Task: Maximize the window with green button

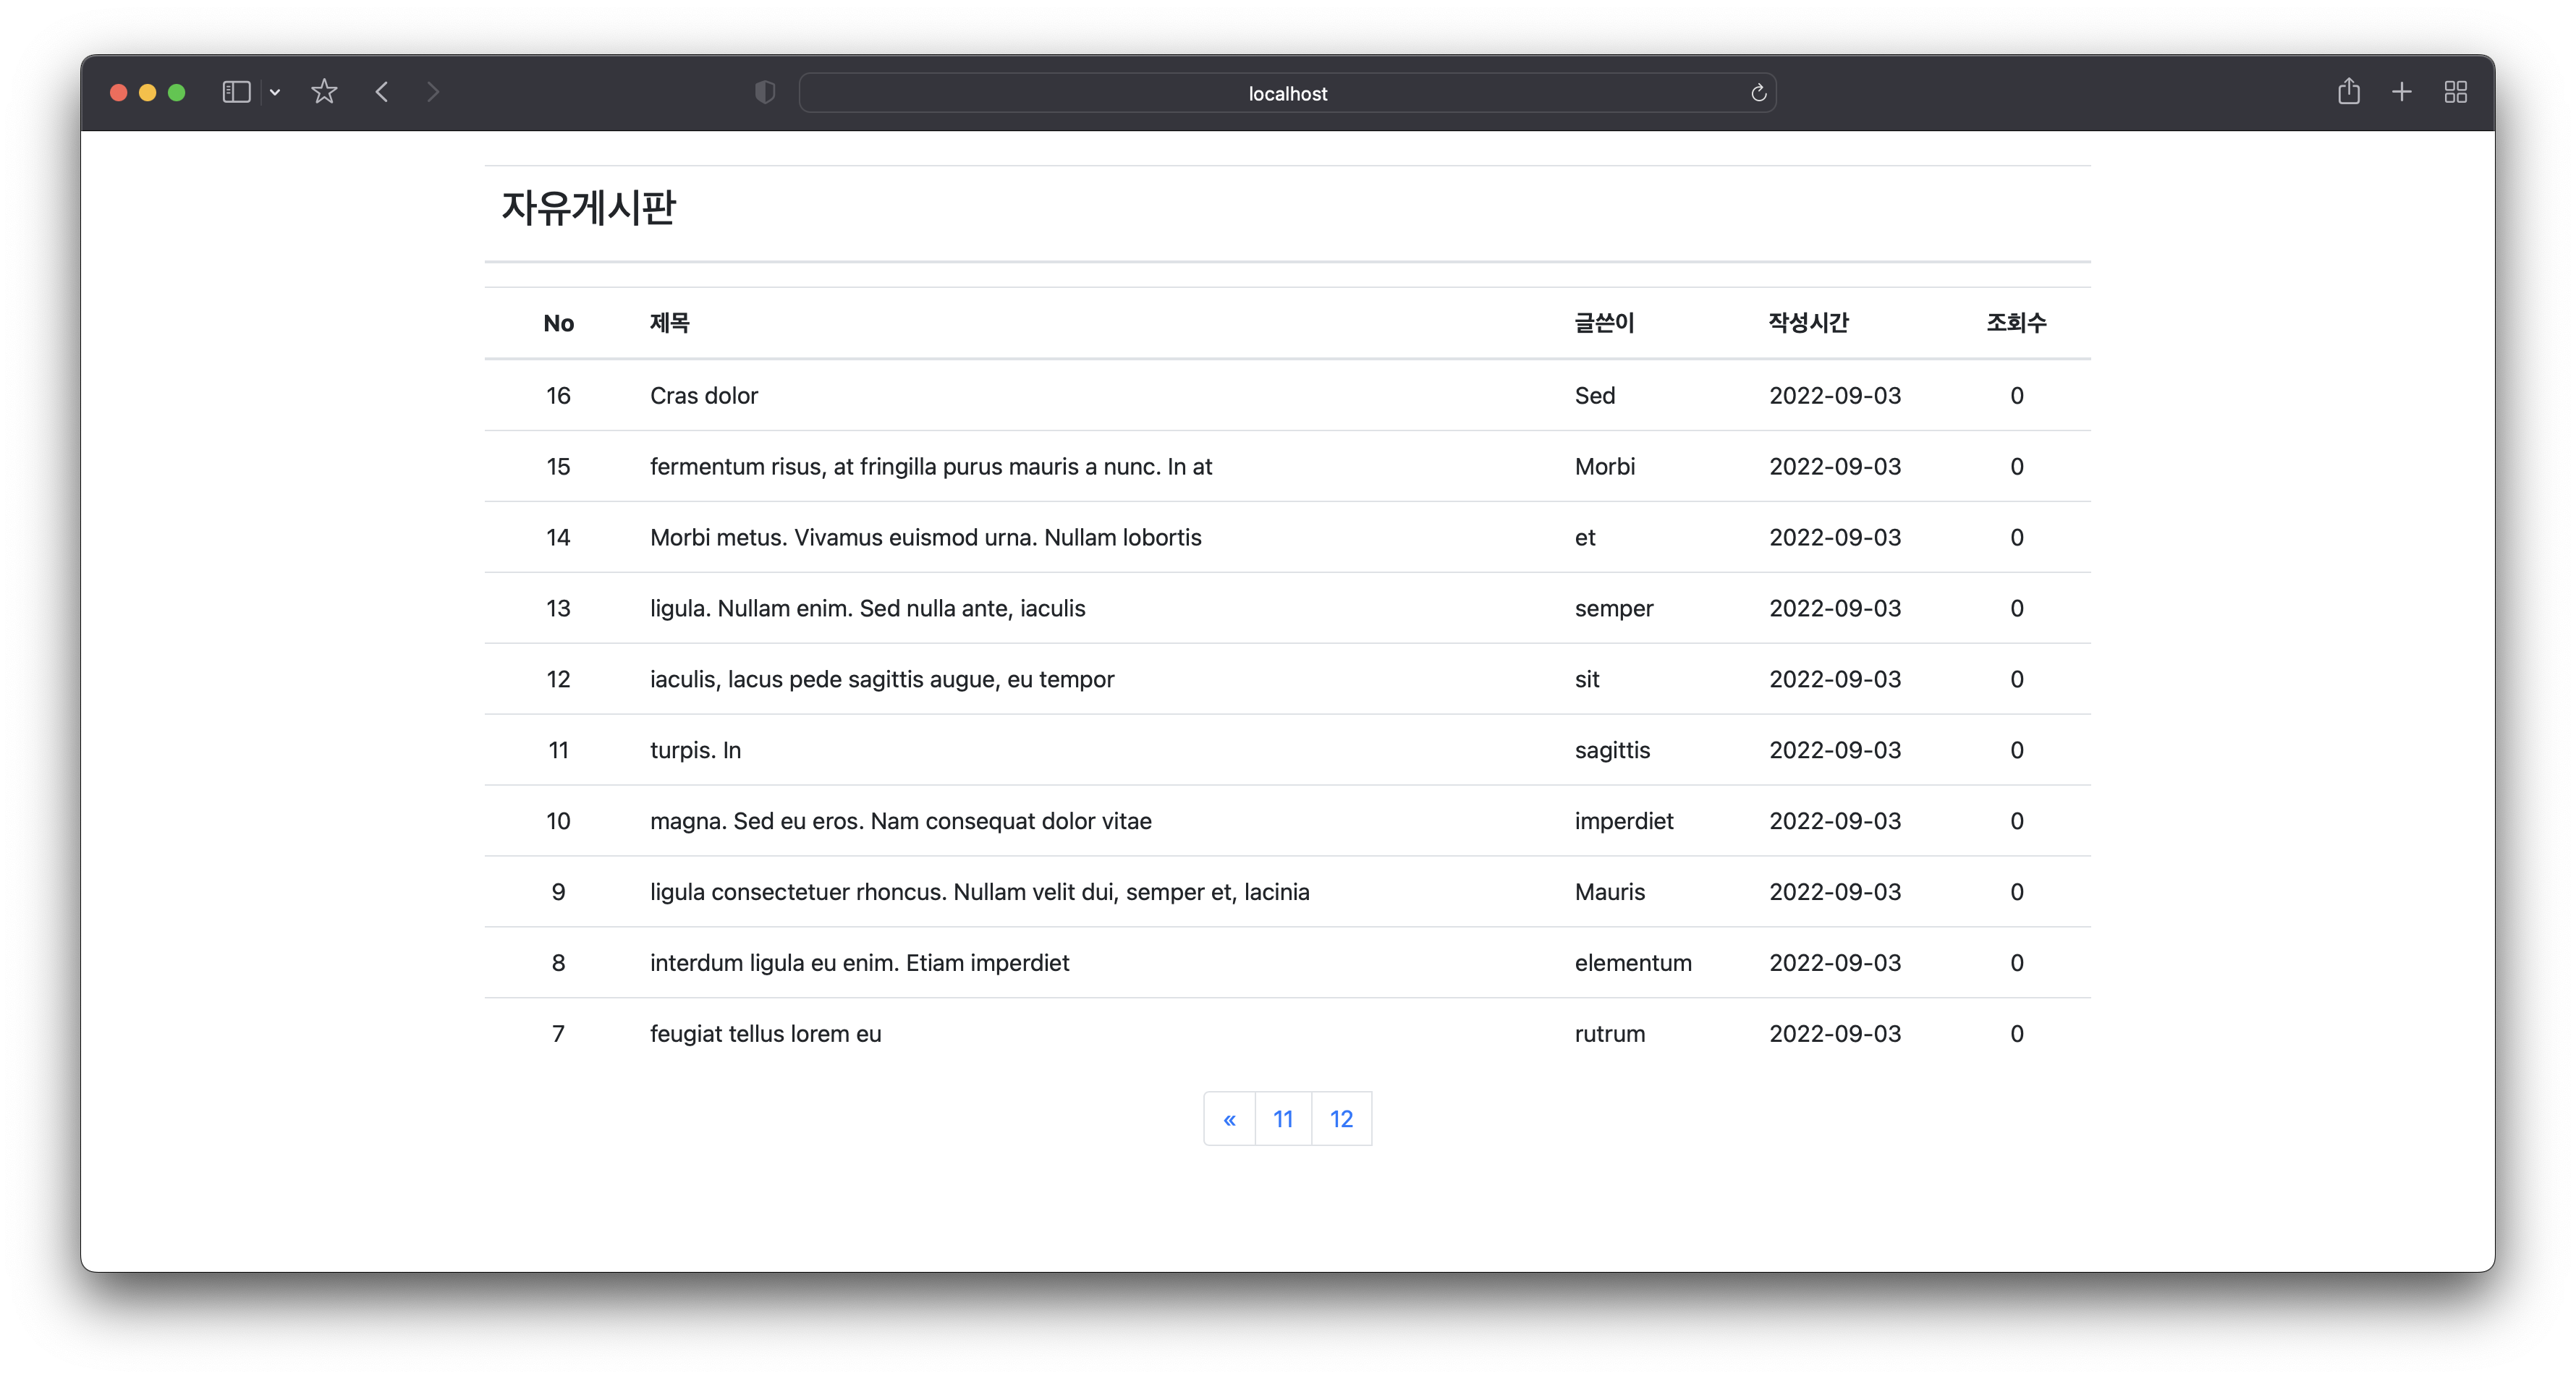Action: [x=177, y=93]
